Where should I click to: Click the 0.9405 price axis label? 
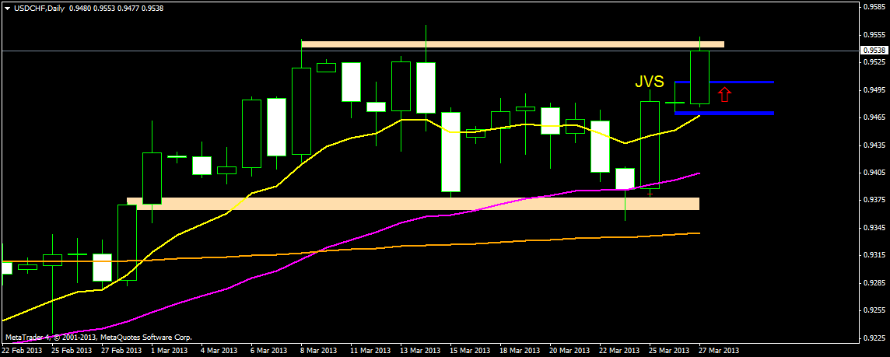[874, 173]
